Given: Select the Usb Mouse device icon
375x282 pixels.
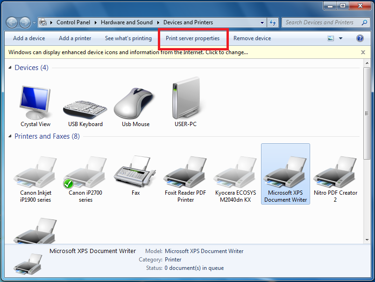Looking at the screenshot, I should click(135, 106).
